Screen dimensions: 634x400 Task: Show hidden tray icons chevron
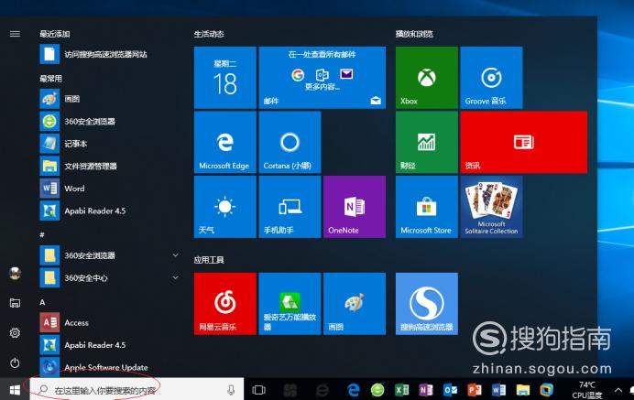[x=618, y=390]
